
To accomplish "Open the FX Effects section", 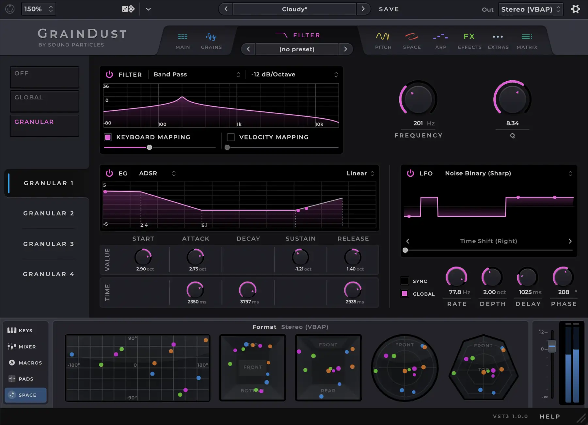I will click(469, 40).
